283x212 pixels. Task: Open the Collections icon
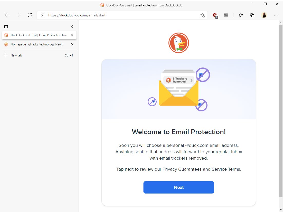[252, 15]
